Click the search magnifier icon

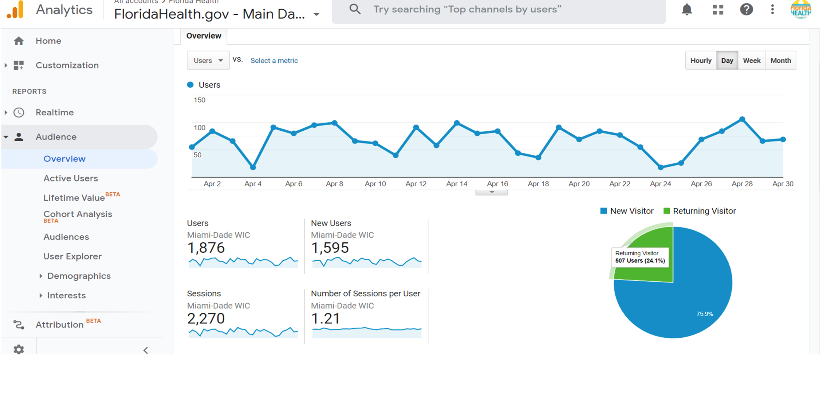pyautogui.click(x=355, y=9)
